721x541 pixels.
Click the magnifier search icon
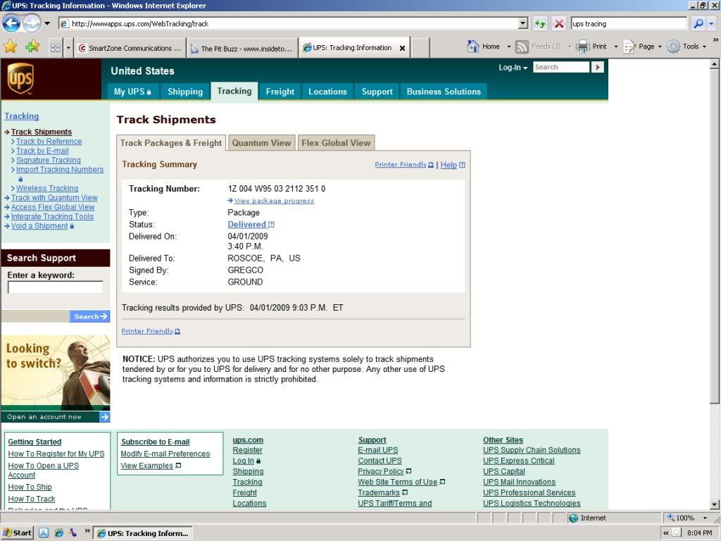click(698, 23)
